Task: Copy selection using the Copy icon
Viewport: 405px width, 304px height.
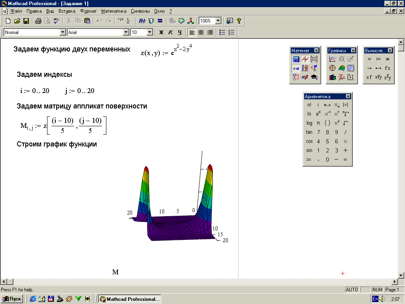Action: click(x=78, y=21)
